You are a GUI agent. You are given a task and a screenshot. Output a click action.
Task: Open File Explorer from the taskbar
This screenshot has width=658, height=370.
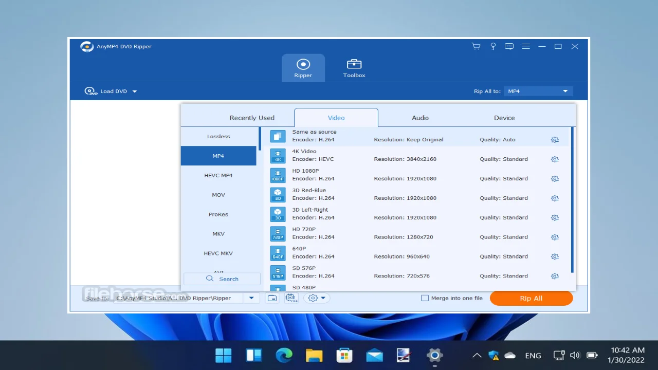pos(314,355)
